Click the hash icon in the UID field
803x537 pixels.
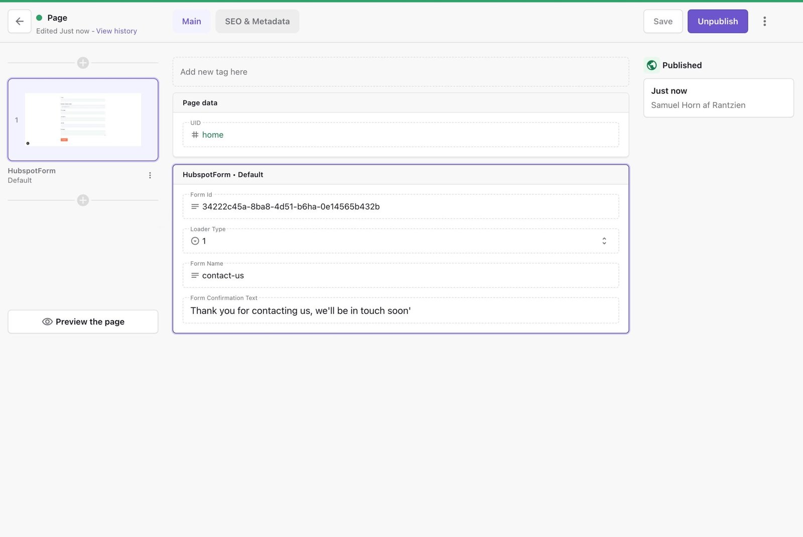coord(194,135)
